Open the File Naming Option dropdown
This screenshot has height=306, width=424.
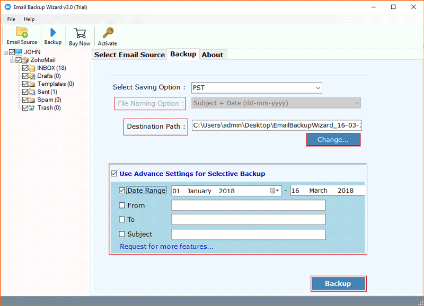tap(276, 103)
